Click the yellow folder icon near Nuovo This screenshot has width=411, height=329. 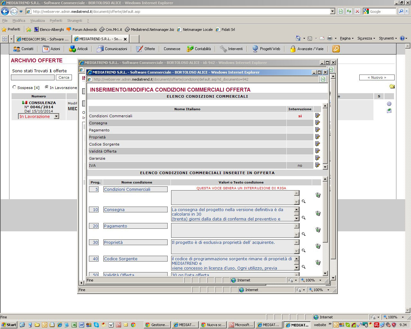click(392, 86)
